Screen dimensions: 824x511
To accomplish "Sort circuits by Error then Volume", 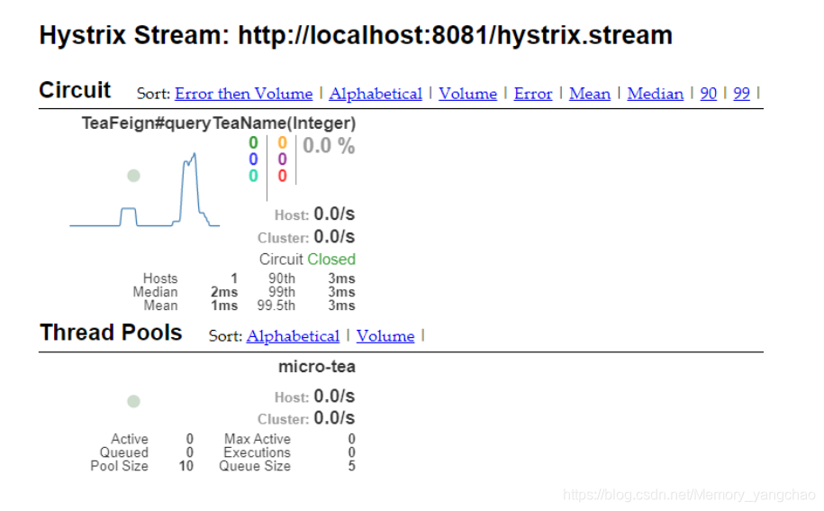I will (x=243, y=94).
